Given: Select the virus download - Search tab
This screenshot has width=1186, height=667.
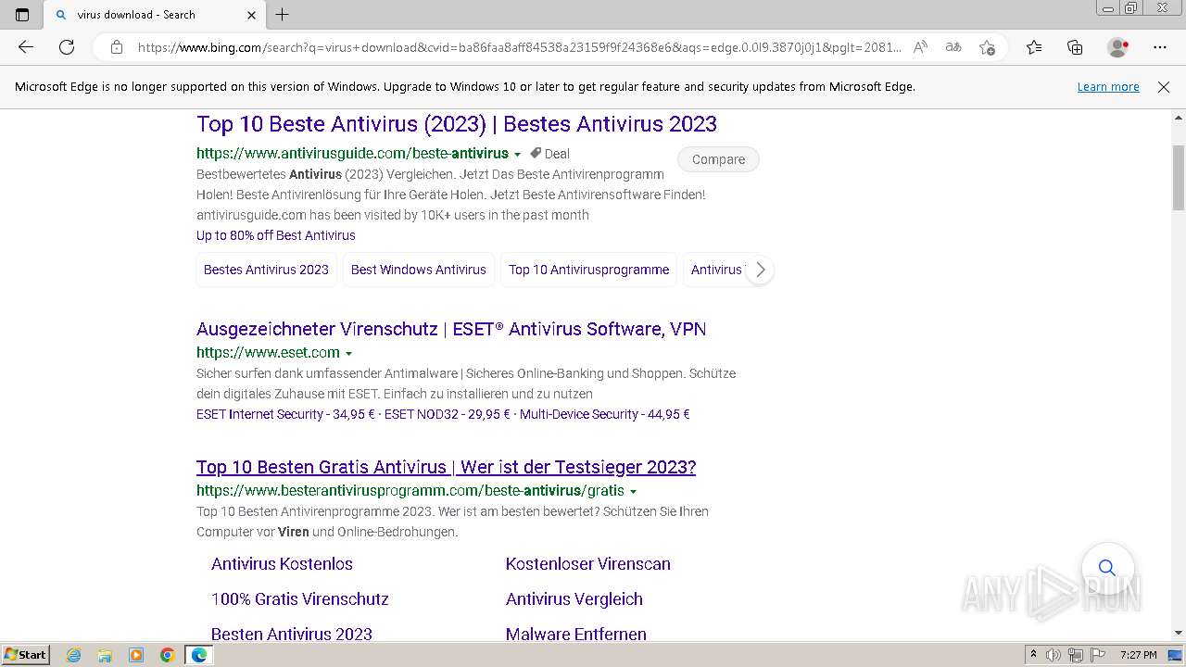Looking at the screenshot, I should click(x=154, y=15).
